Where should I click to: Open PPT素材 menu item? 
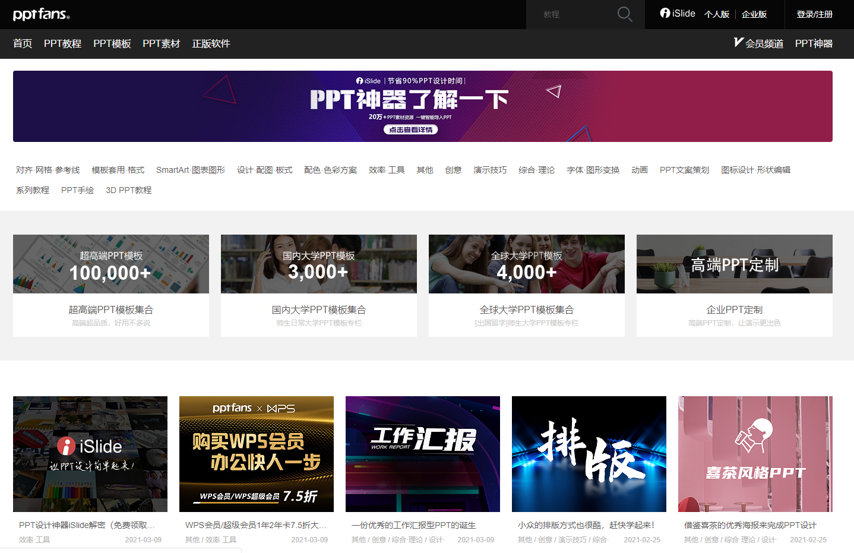[x=162, y=43]
